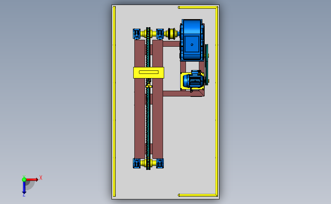Click the blue Z axis arrow of the triad

point(24,188)
